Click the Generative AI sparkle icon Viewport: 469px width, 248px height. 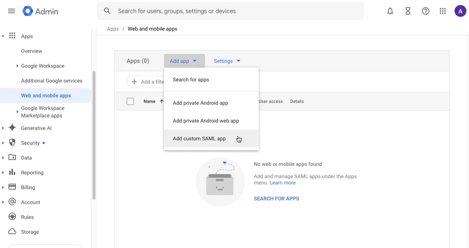12,128
